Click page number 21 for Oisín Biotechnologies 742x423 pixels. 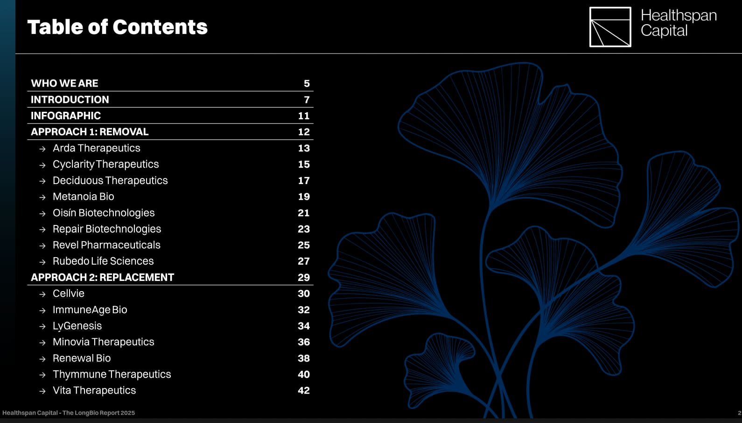[304, 213]
